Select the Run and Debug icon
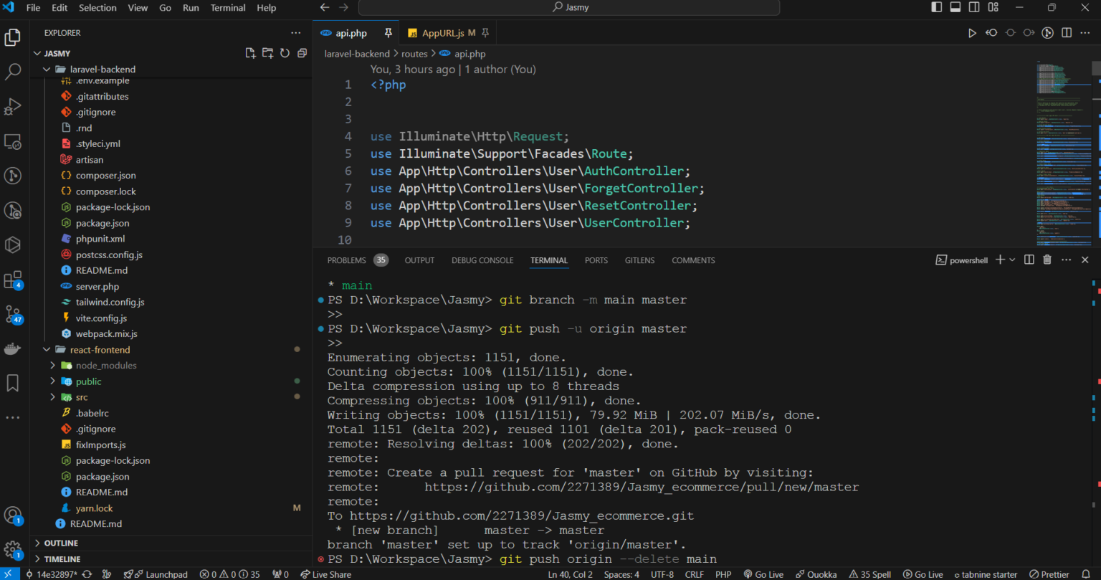The width and height of the screenshot is (1101, 580). [x=13, y=106]
